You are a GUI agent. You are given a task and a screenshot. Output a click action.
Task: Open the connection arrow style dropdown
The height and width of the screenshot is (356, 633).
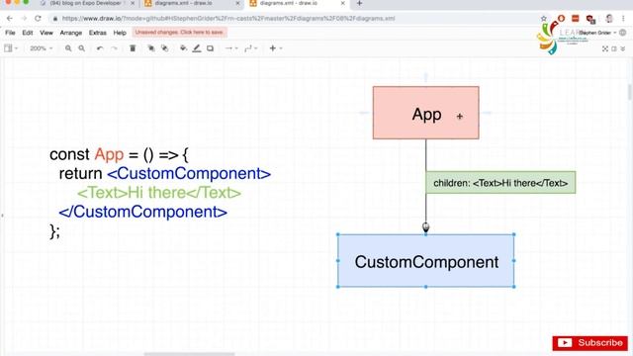[x=231, y=48]
